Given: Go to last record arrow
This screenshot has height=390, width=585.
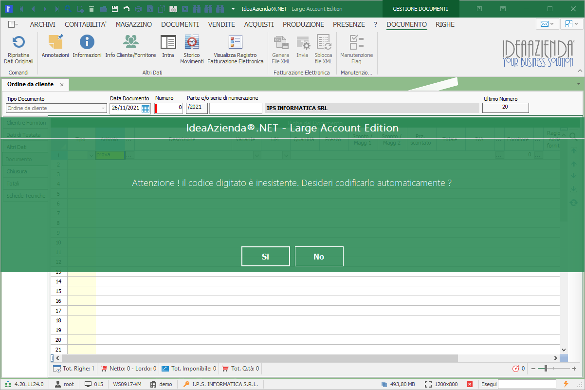Looking at the screenshot, I should (x=56, y=9).
